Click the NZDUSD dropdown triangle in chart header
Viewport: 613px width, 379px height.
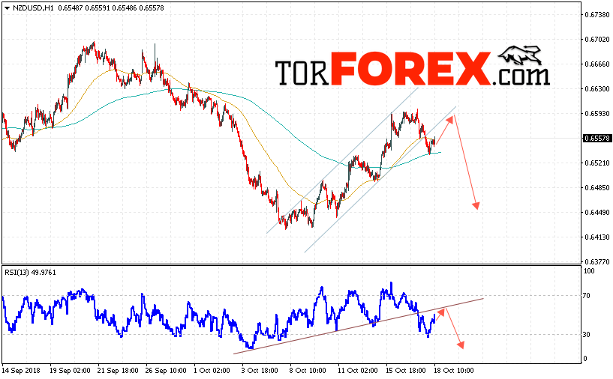(x=7, y=7)
